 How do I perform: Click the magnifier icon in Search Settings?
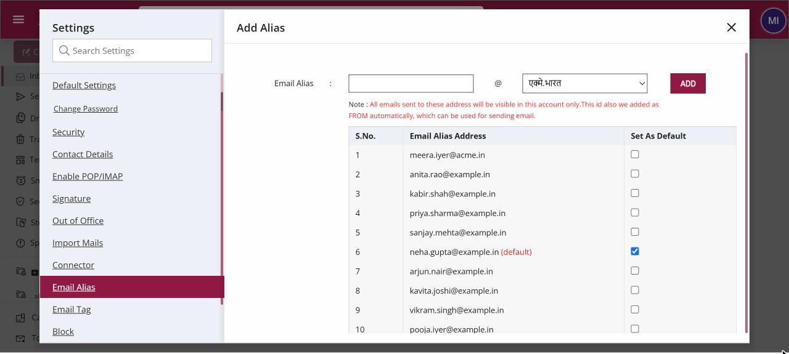click(x=64, y=50)
